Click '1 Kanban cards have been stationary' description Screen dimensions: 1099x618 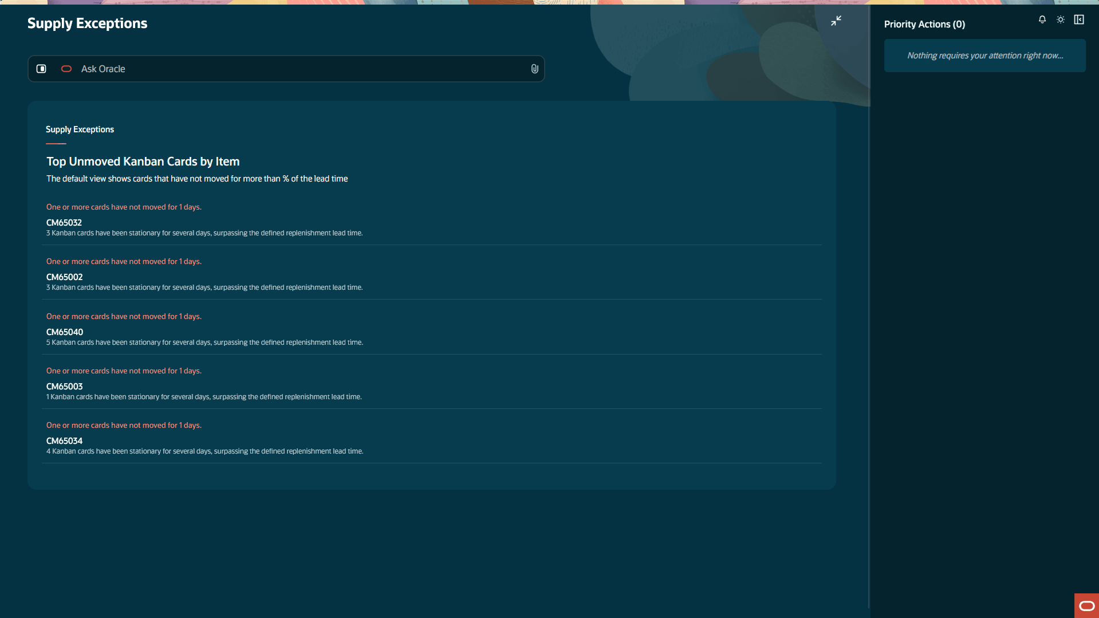pos(204,397)
